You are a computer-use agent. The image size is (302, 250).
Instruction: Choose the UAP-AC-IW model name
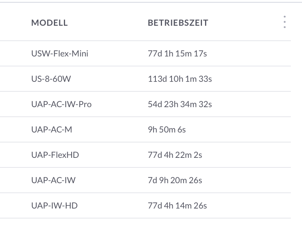[53, 180]
